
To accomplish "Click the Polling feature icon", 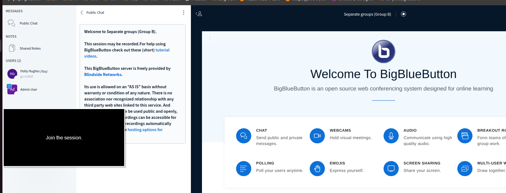I will 243,168.
